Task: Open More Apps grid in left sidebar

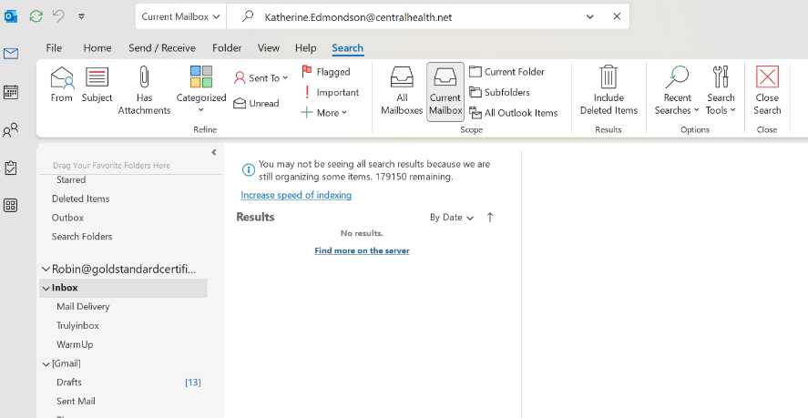Action: 11,206
